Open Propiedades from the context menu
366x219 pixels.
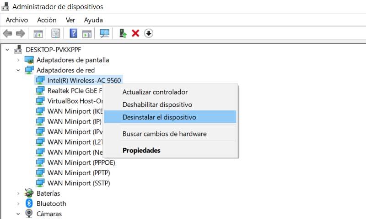click(x=141, y=150)
